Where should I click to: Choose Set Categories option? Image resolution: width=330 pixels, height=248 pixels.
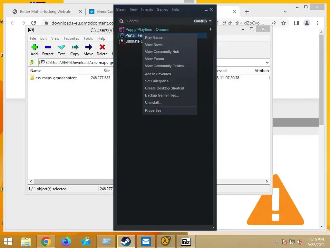[x=170, y=81]
